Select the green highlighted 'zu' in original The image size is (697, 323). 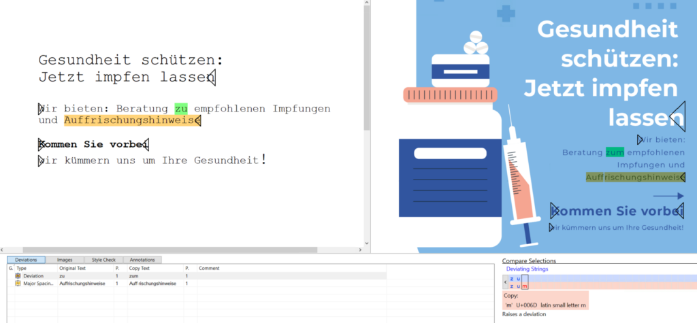[x=180, y=109]
